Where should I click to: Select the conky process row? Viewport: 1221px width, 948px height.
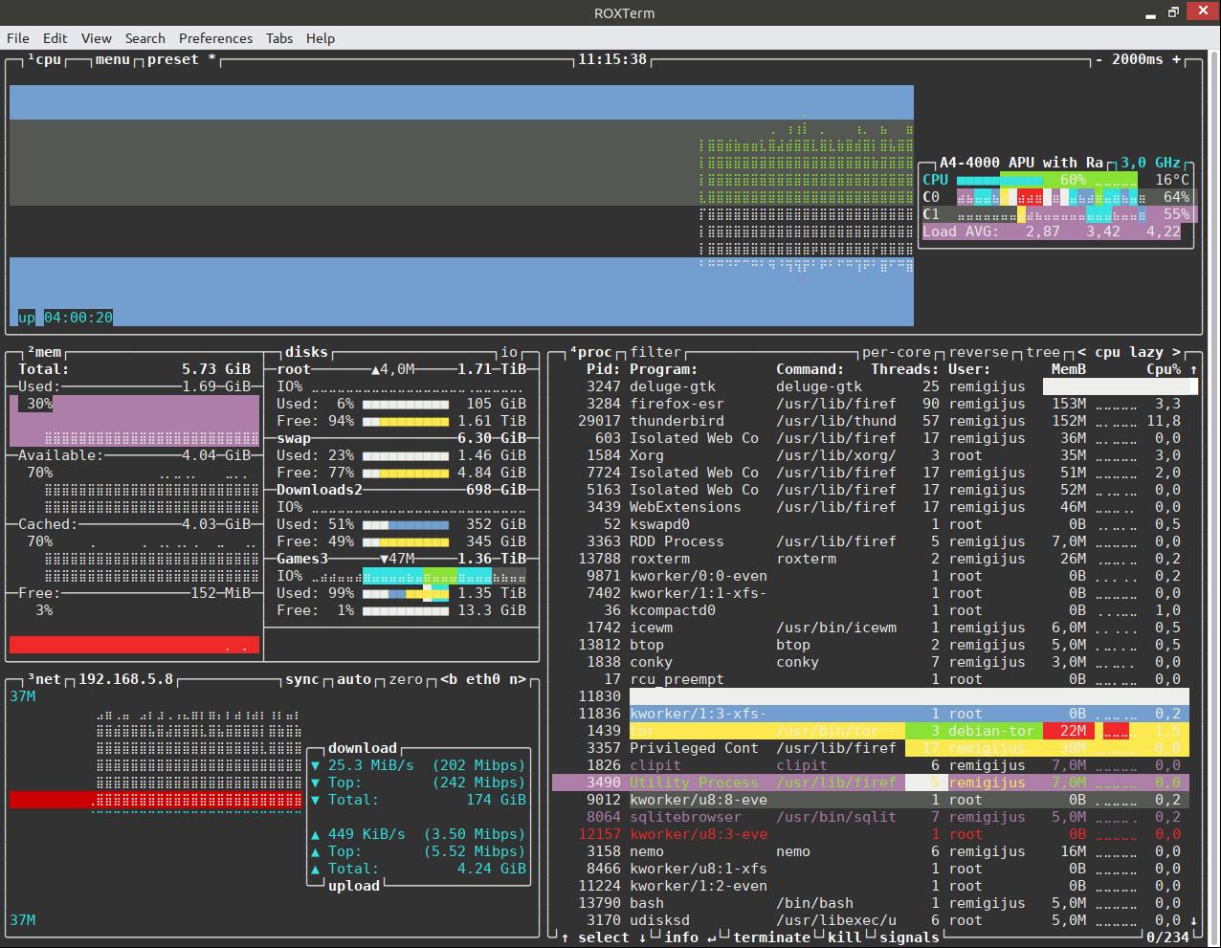coord(871,662)
